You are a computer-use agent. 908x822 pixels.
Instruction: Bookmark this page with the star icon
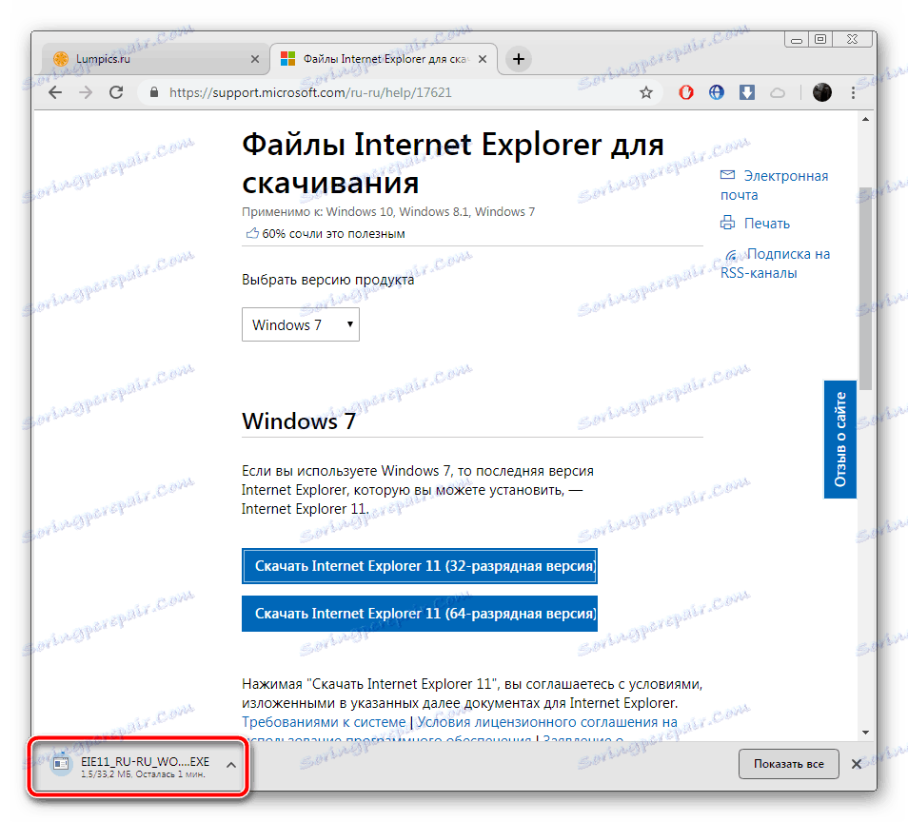click(x=646, y=92)
